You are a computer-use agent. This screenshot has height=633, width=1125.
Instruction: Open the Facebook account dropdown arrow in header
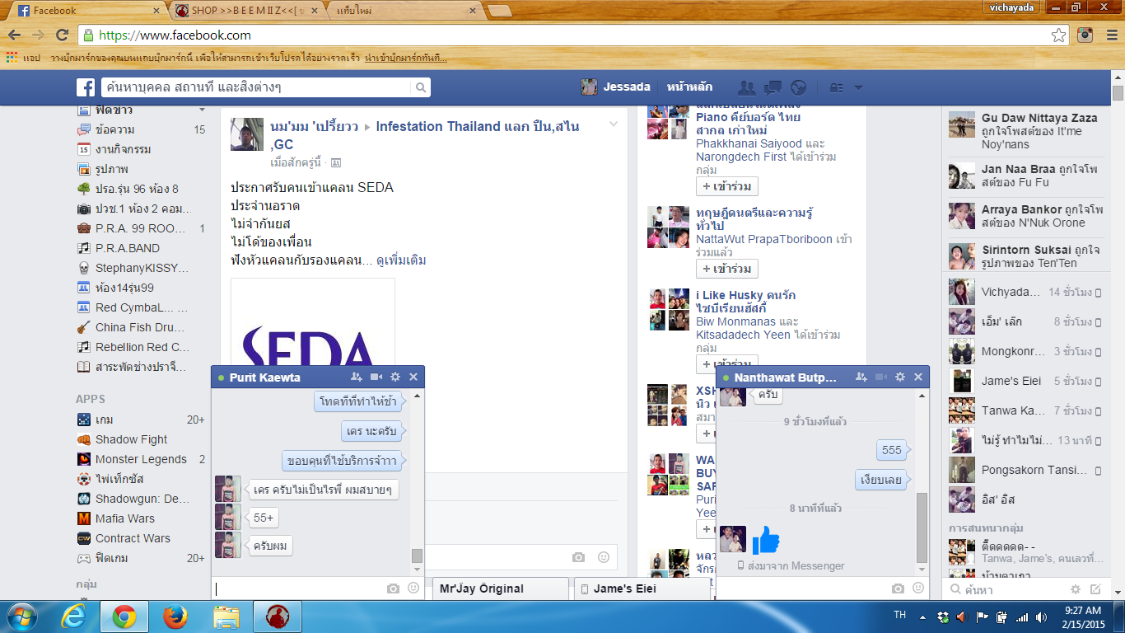[858, 87]
